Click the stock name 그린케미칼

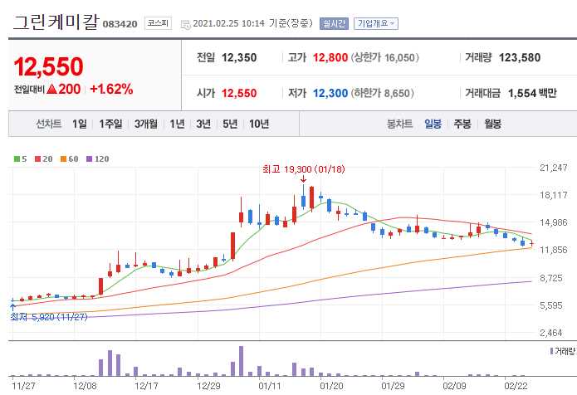click(x=56, y=22)
